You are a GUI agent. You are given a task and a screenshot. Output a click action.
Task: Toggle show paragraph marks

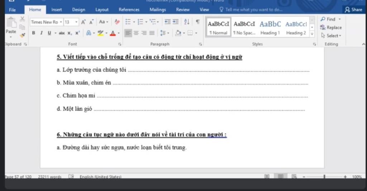tap(198, 22)
